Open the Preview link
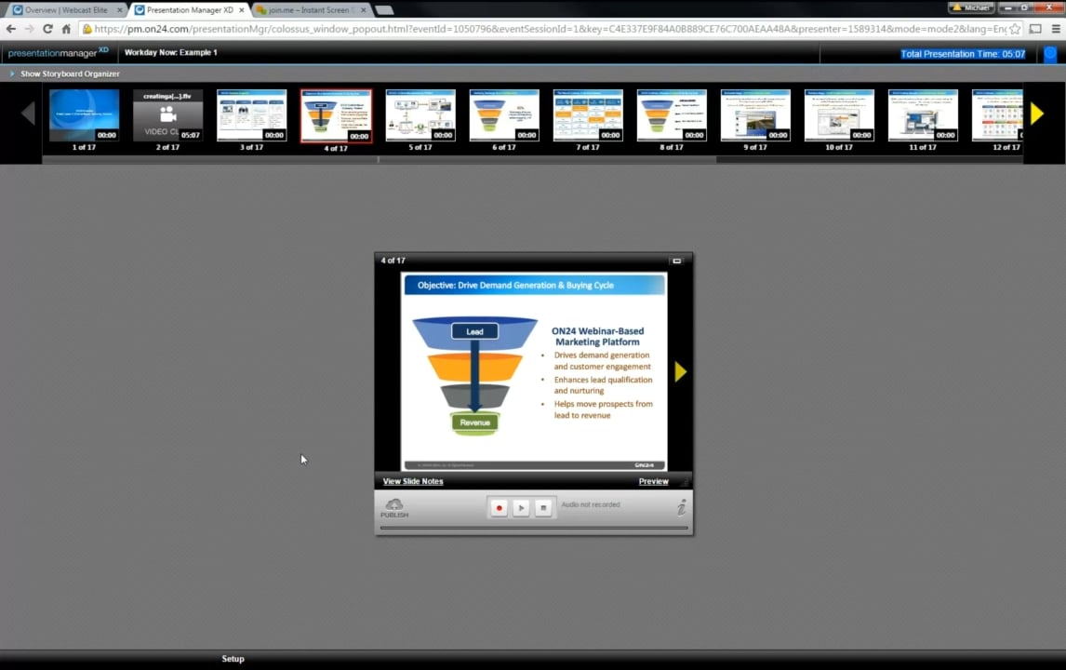1066x670 pixels. pos(653,481)
